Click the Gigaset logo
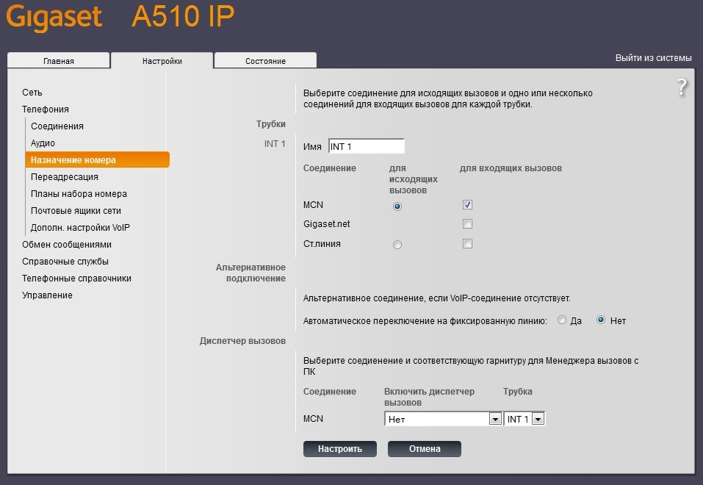The width and height of the screenshot is (703, 485). (54, 17)
